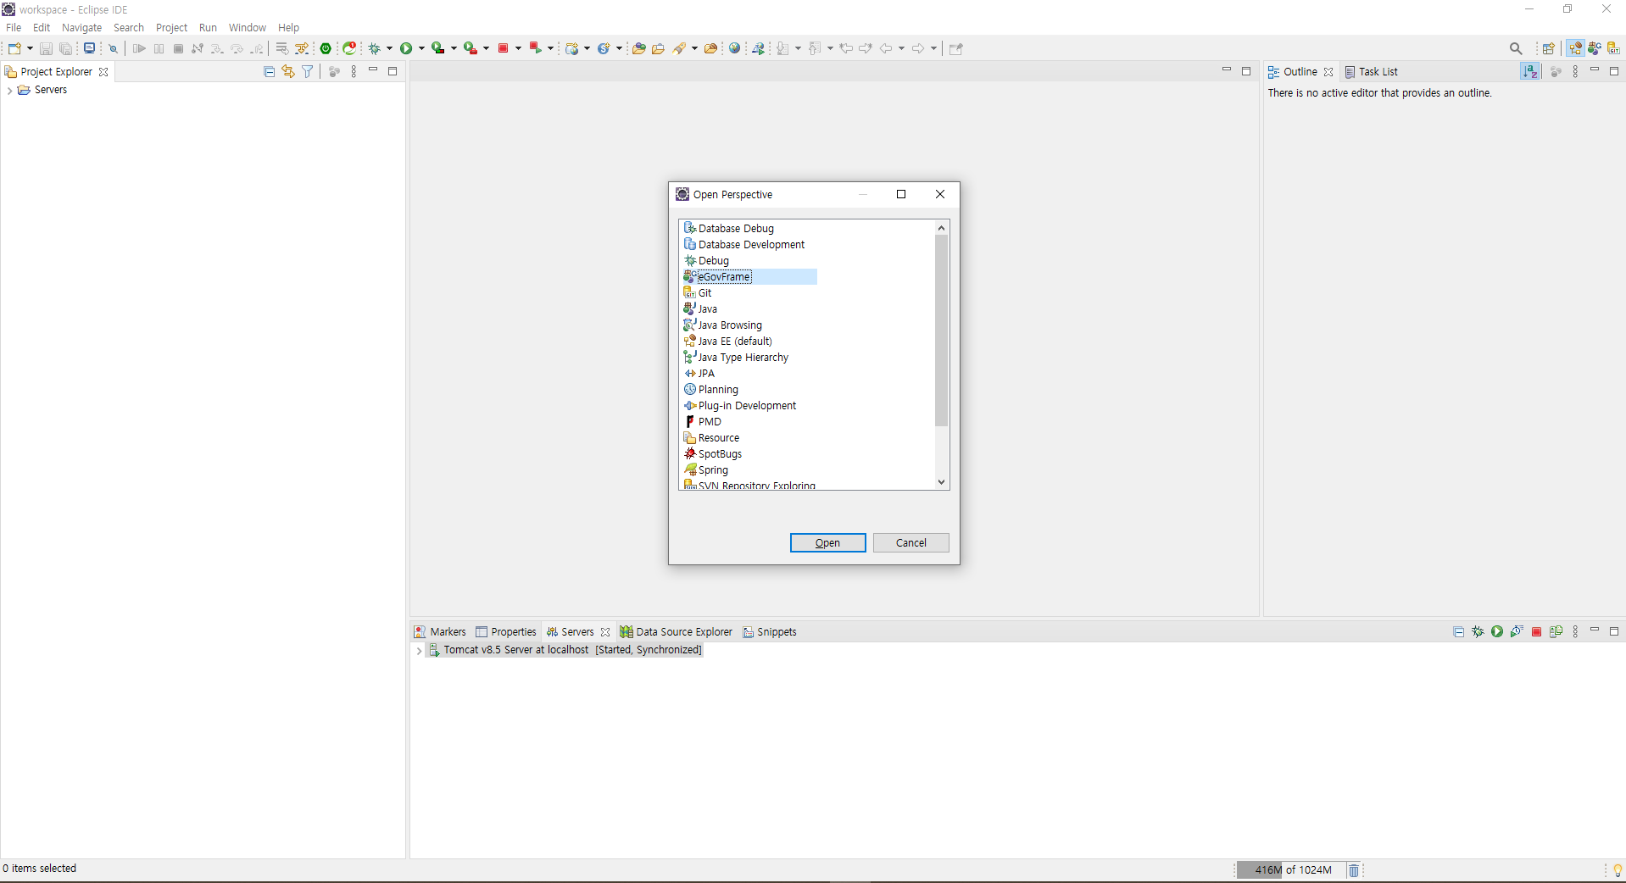This screenshot has height=883, width=1626.
Task: Click filter icon in Project Explorer
Action: pos(308,72)
